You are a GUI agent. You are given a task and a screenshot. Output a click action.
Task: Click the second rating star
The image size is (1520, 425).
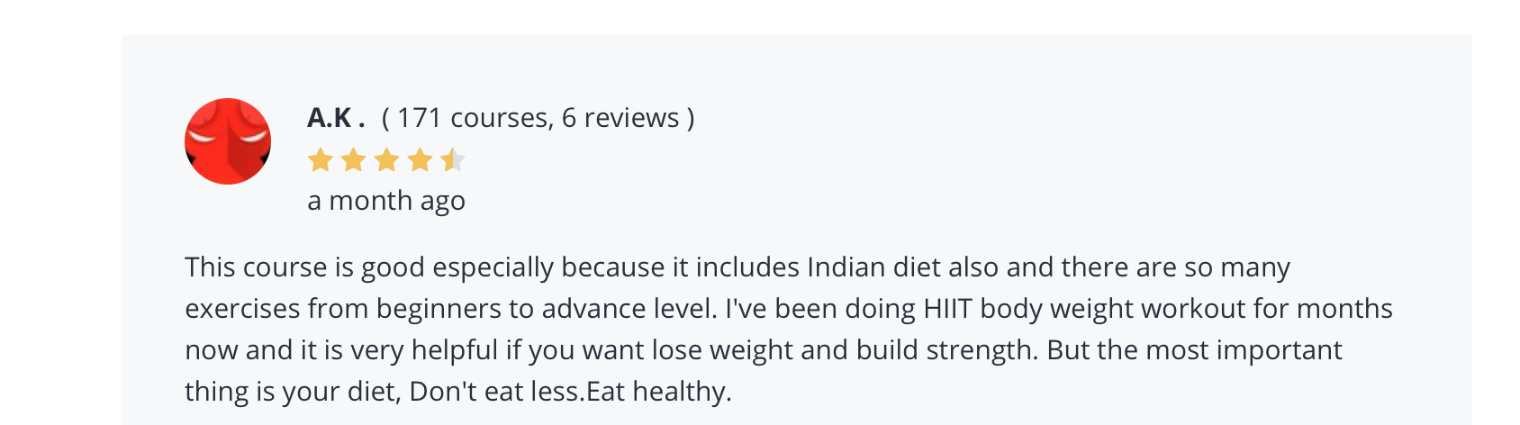coord(354,160)
